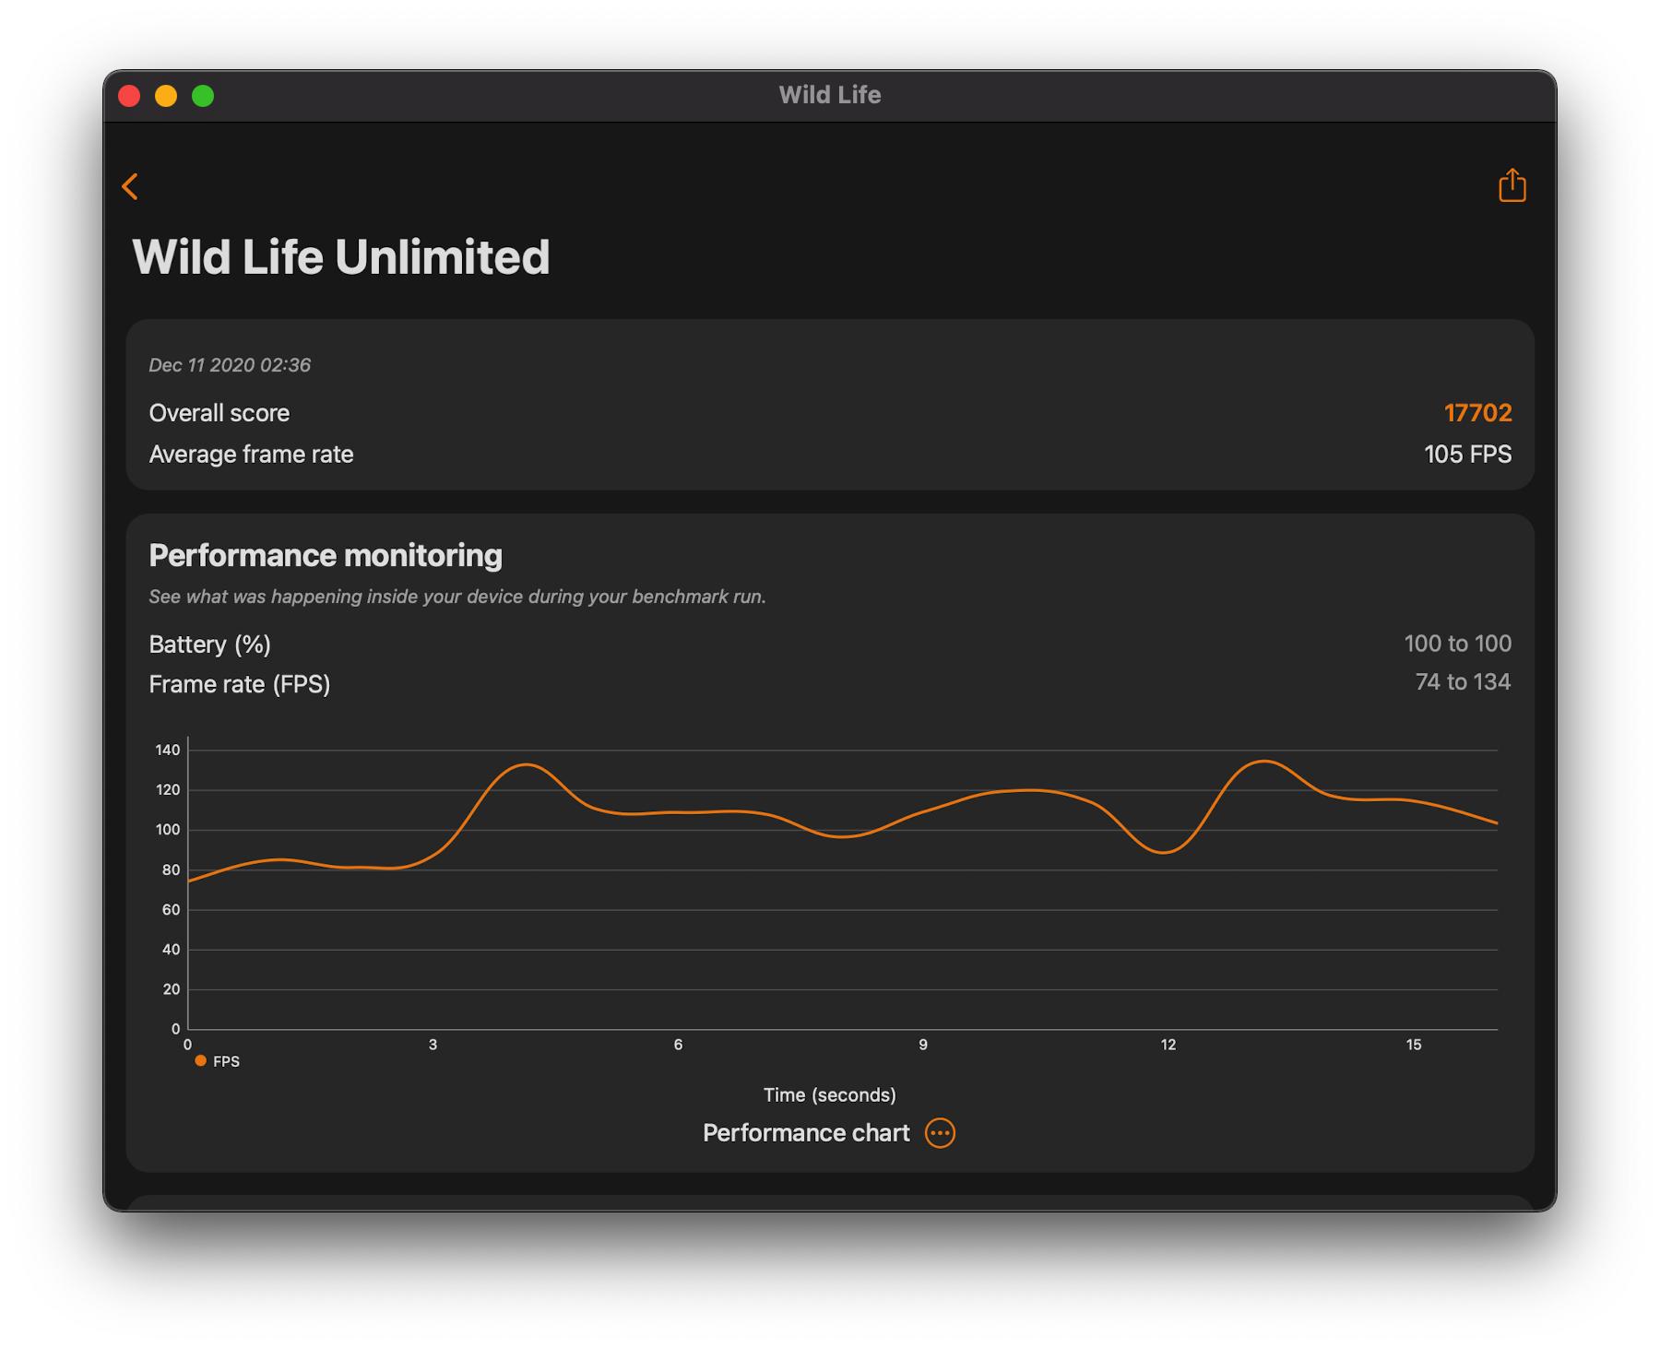Open the Performance chart options ellipsis
1660x1348 pixels.
point(940,1133)
